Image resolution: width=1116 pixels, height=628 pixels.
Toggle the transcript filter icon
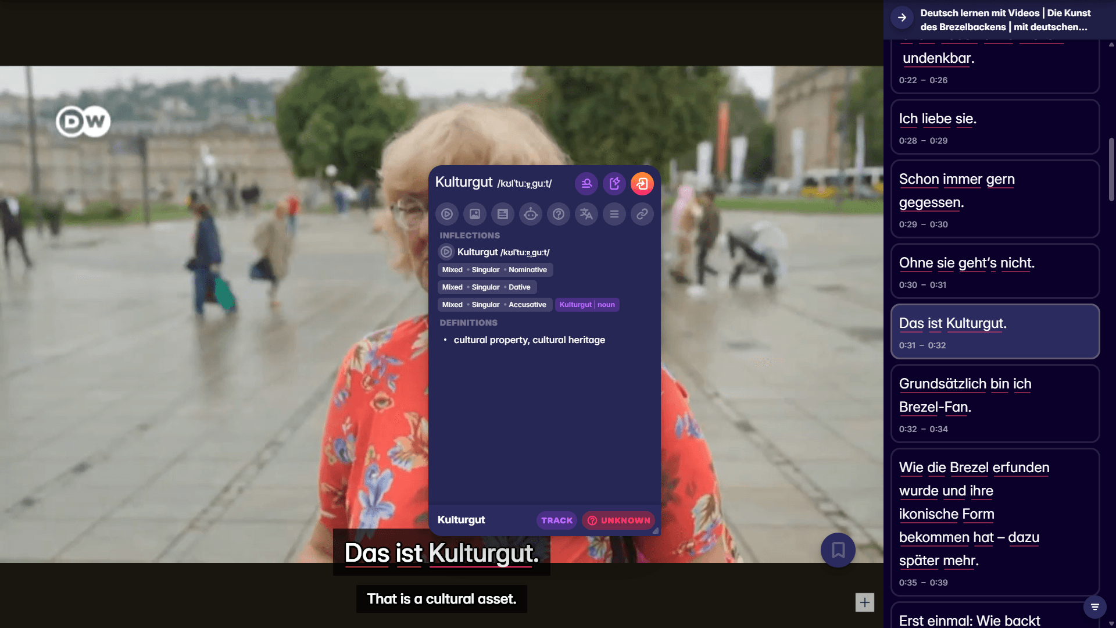pos(1094,606)
